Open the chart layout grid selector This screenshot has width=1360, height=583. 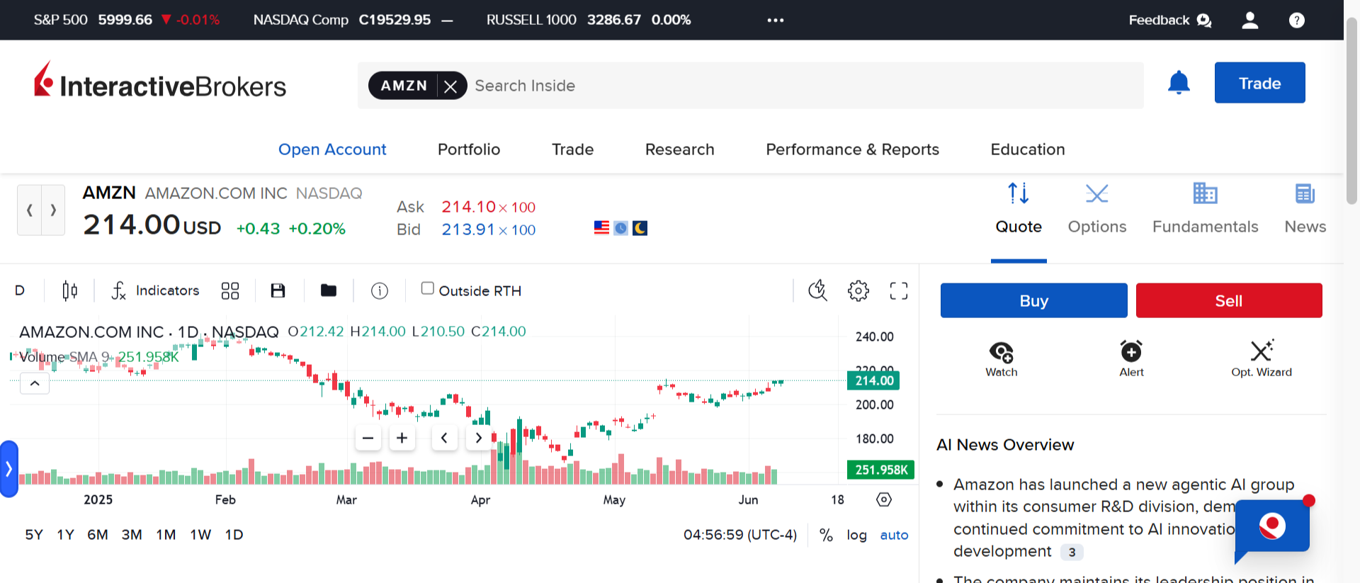(x=230, y=290)
